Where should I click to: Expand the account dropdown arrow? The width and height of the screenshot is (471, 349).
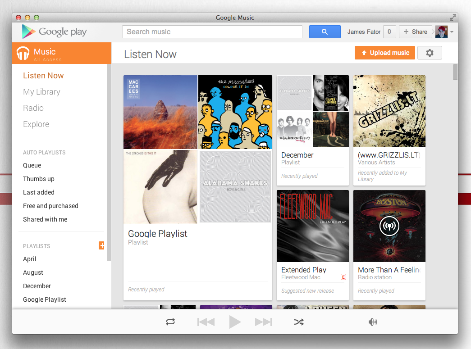(452, 32)
